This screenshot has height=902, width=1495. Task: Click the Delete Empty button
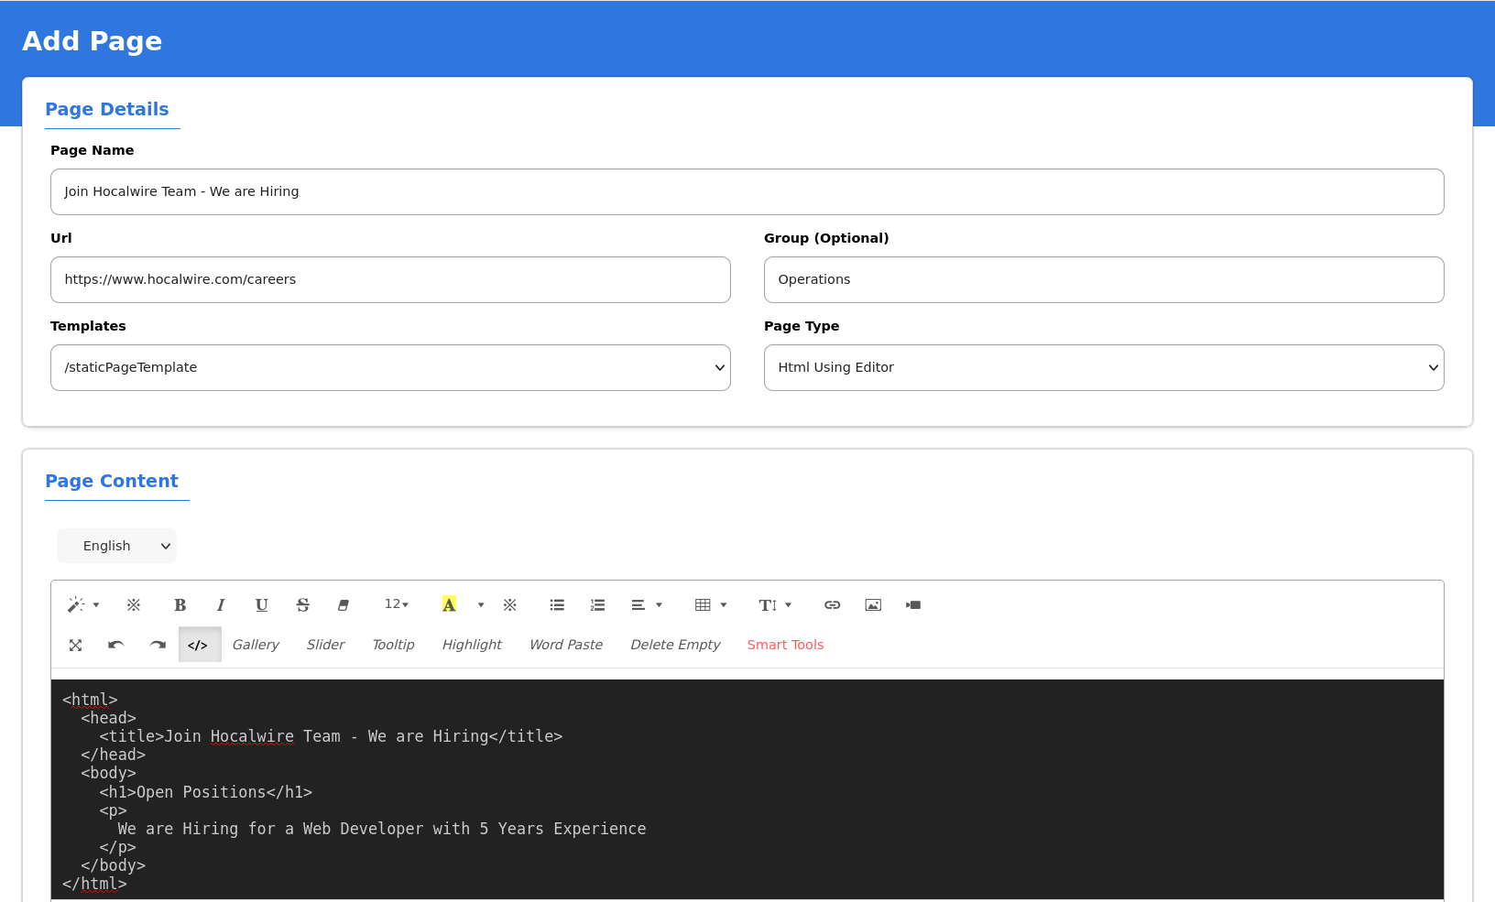[675, 646]
